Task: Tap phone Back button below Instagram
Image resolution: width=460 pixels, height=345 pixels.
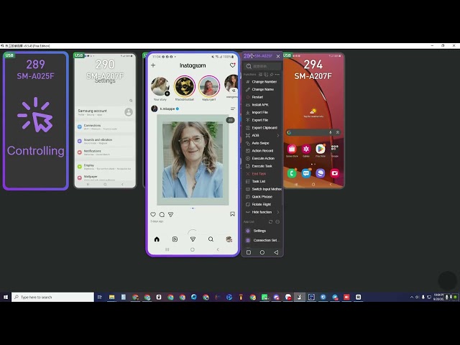Action: point(218,249)
